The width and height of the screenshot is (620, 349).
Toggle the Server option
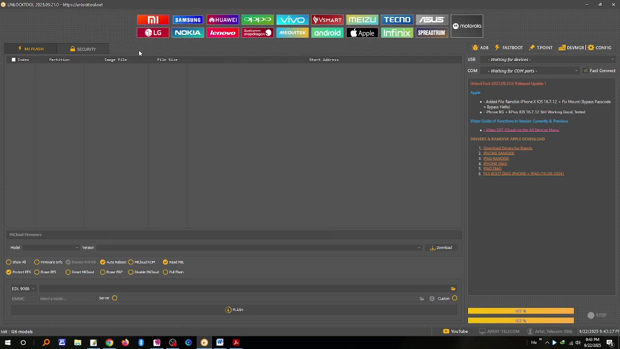[115, 298]
